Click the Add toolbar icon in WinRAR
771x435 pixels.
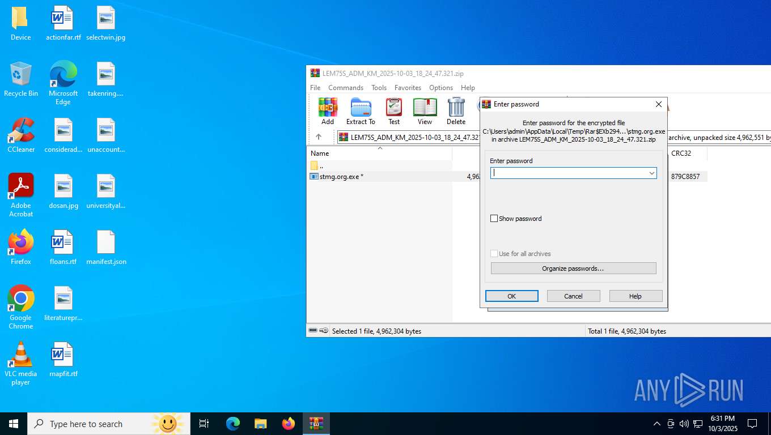[x=328, y=111]
